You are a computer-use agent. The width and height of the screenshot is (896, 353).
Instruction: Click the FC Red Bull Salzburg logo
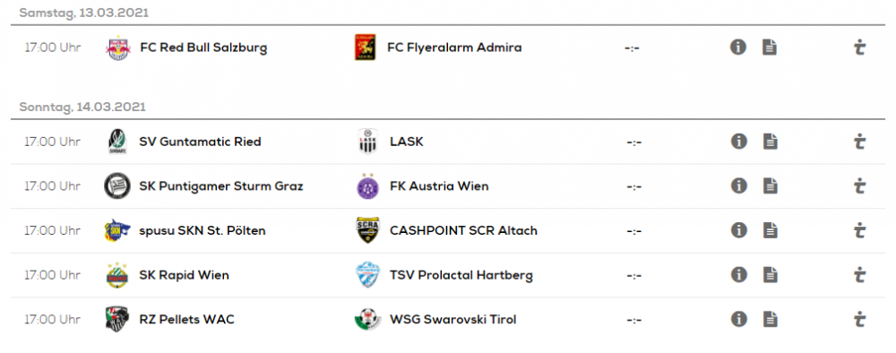tap(117, 47)
